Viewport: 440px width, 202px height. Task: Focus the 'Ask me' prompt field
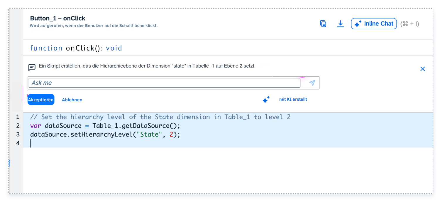[x=164, y=83]
